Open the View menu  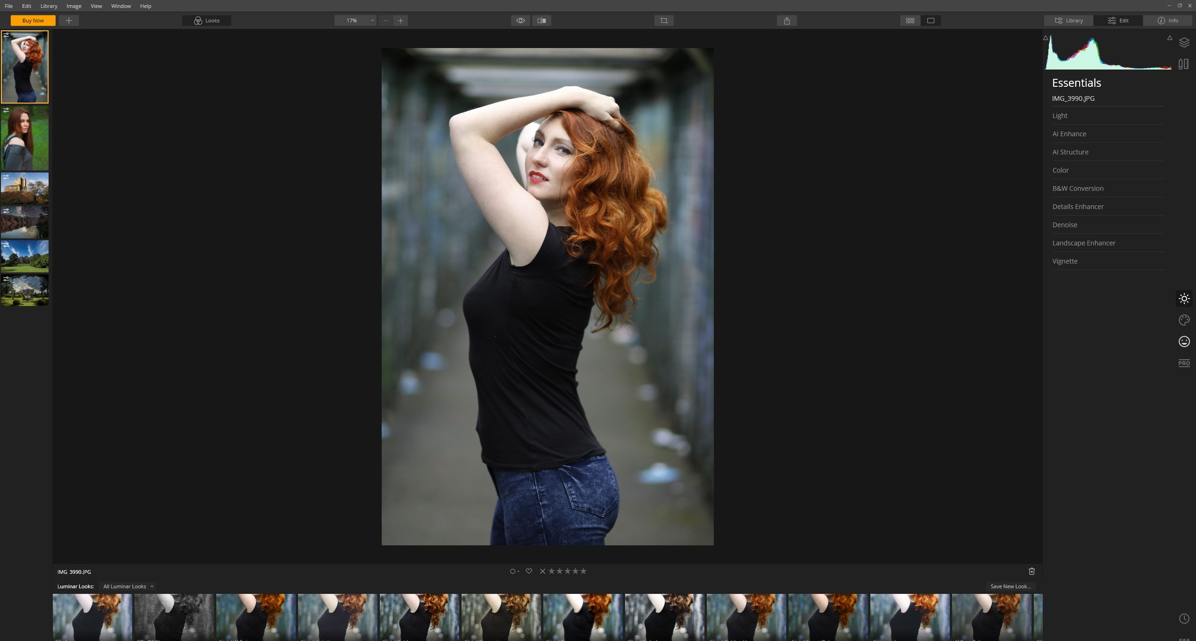tap(96, 7)
